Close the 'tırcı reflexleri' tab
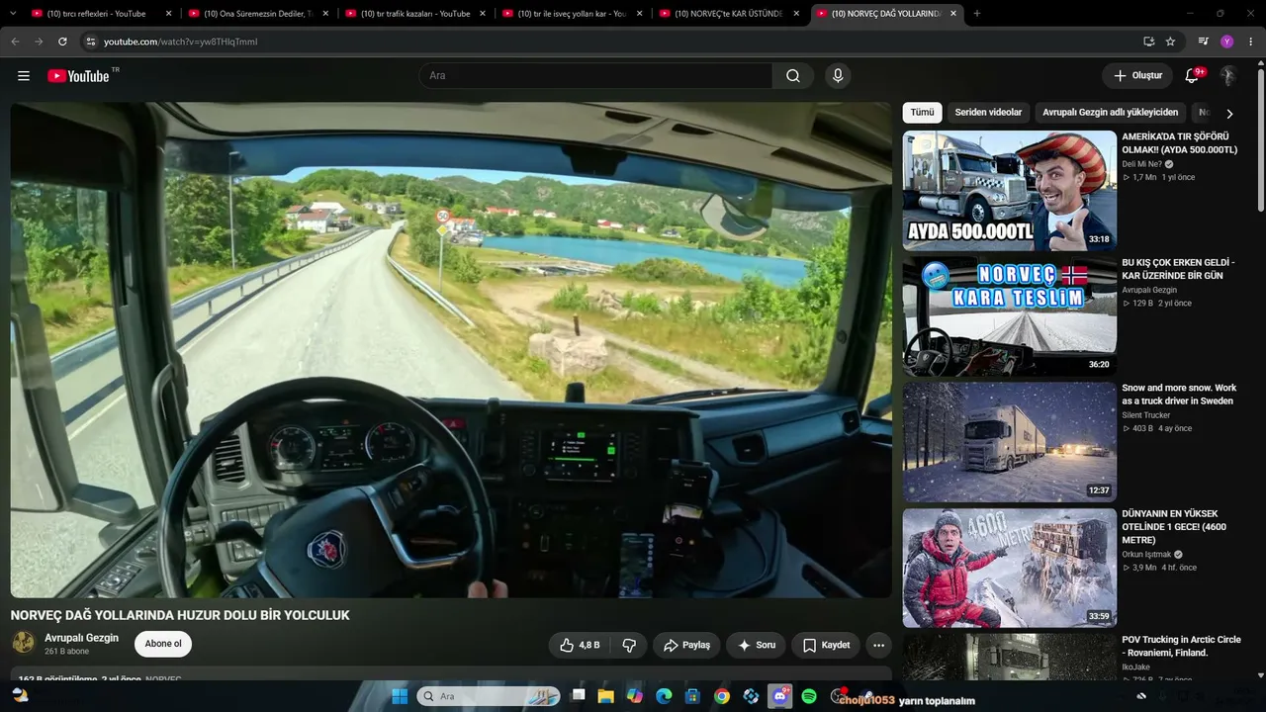 pyautogui.click(x=168, y=14)
